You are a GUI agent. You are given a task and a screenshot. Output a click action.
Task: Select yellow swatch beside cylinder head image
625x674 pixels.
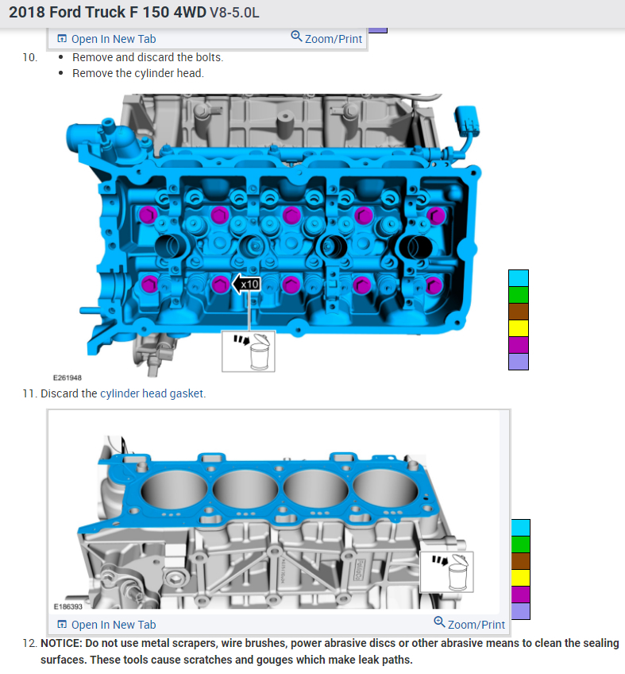519,328
